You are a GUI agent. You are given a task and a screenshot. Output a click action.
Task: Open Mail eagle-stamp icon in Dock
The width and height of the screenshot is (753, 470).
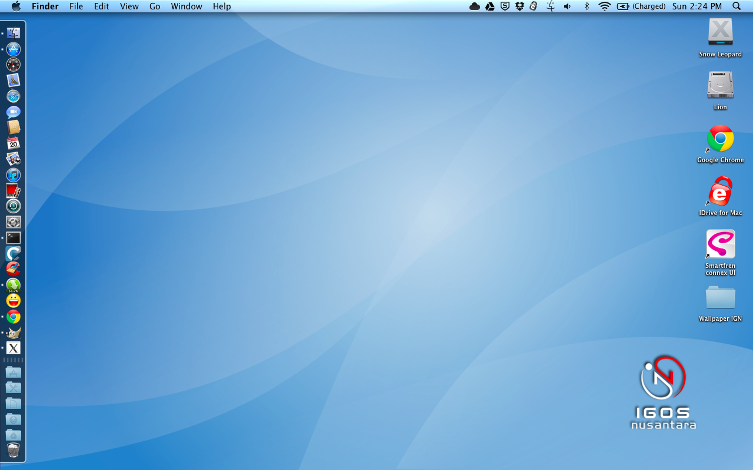pyautogui.click(x=14, y=80)
